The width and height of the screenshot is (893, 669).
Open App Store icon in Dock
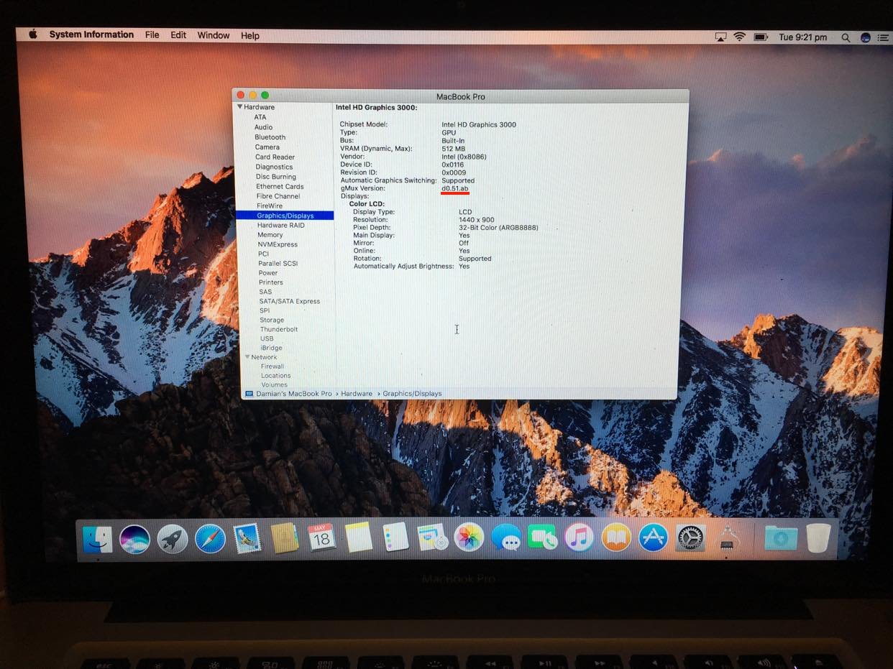(654, 537)
